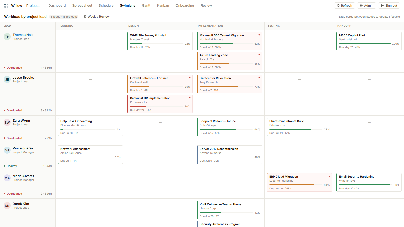Image resolution: width=404 pixels, height=227 pixels.
Task: Click Zara Wynn's ZW avatar
Action: [7, 122]
